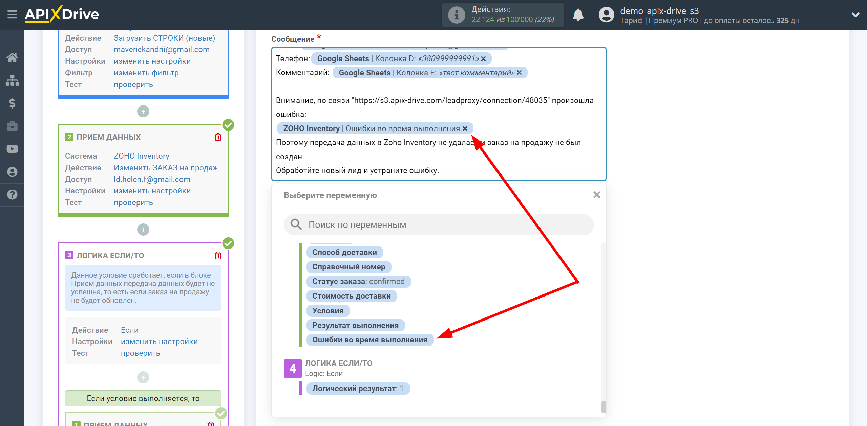Image resolution: width=867 pixels, height=426 pixels.
Task: Click the user avatar icon
Action: pos(606,15)
